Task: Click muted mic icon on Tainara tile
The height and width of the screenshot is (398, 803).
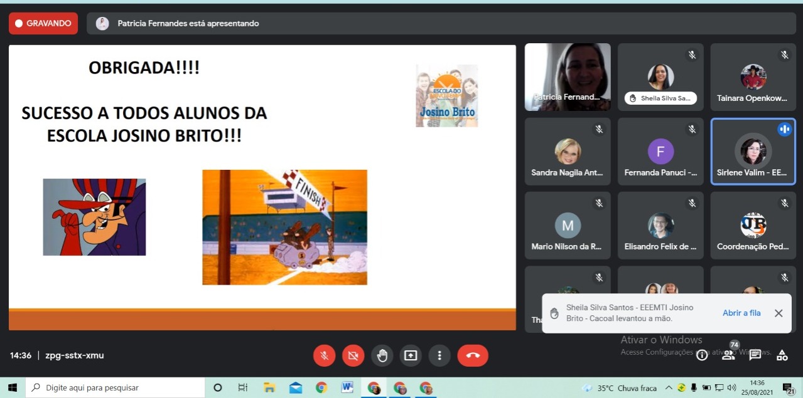Action: [784, 55]
